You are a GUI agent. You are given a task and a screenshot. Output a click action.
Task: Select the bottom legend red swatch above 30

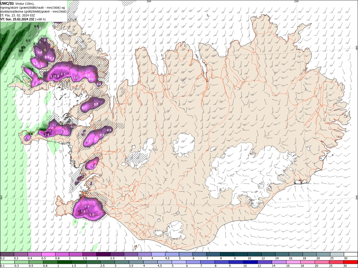pos(350,262)
